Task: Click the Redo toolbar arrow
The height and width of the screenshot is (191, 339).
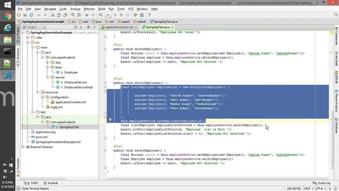Action: [x=45, y=15]
